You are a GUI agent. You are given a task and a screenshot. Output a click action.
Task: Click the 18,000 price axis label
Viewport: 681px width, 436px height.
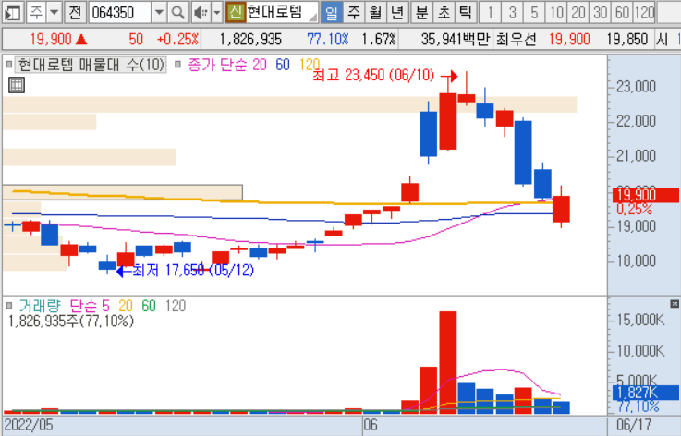point(637,261)
